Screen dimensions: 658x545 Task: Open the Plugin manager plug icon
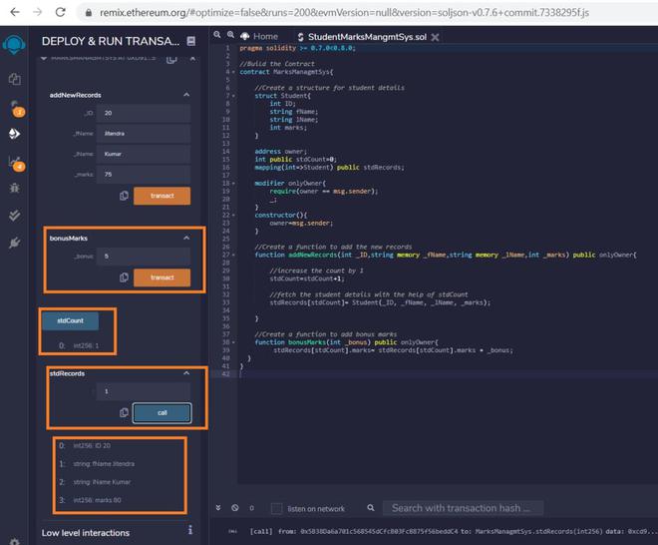click(14, 242)
